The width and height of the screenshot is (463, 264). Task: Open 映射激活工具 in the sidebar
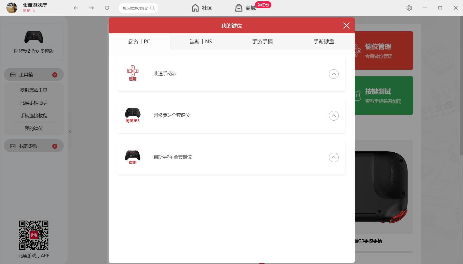(33, 90)
